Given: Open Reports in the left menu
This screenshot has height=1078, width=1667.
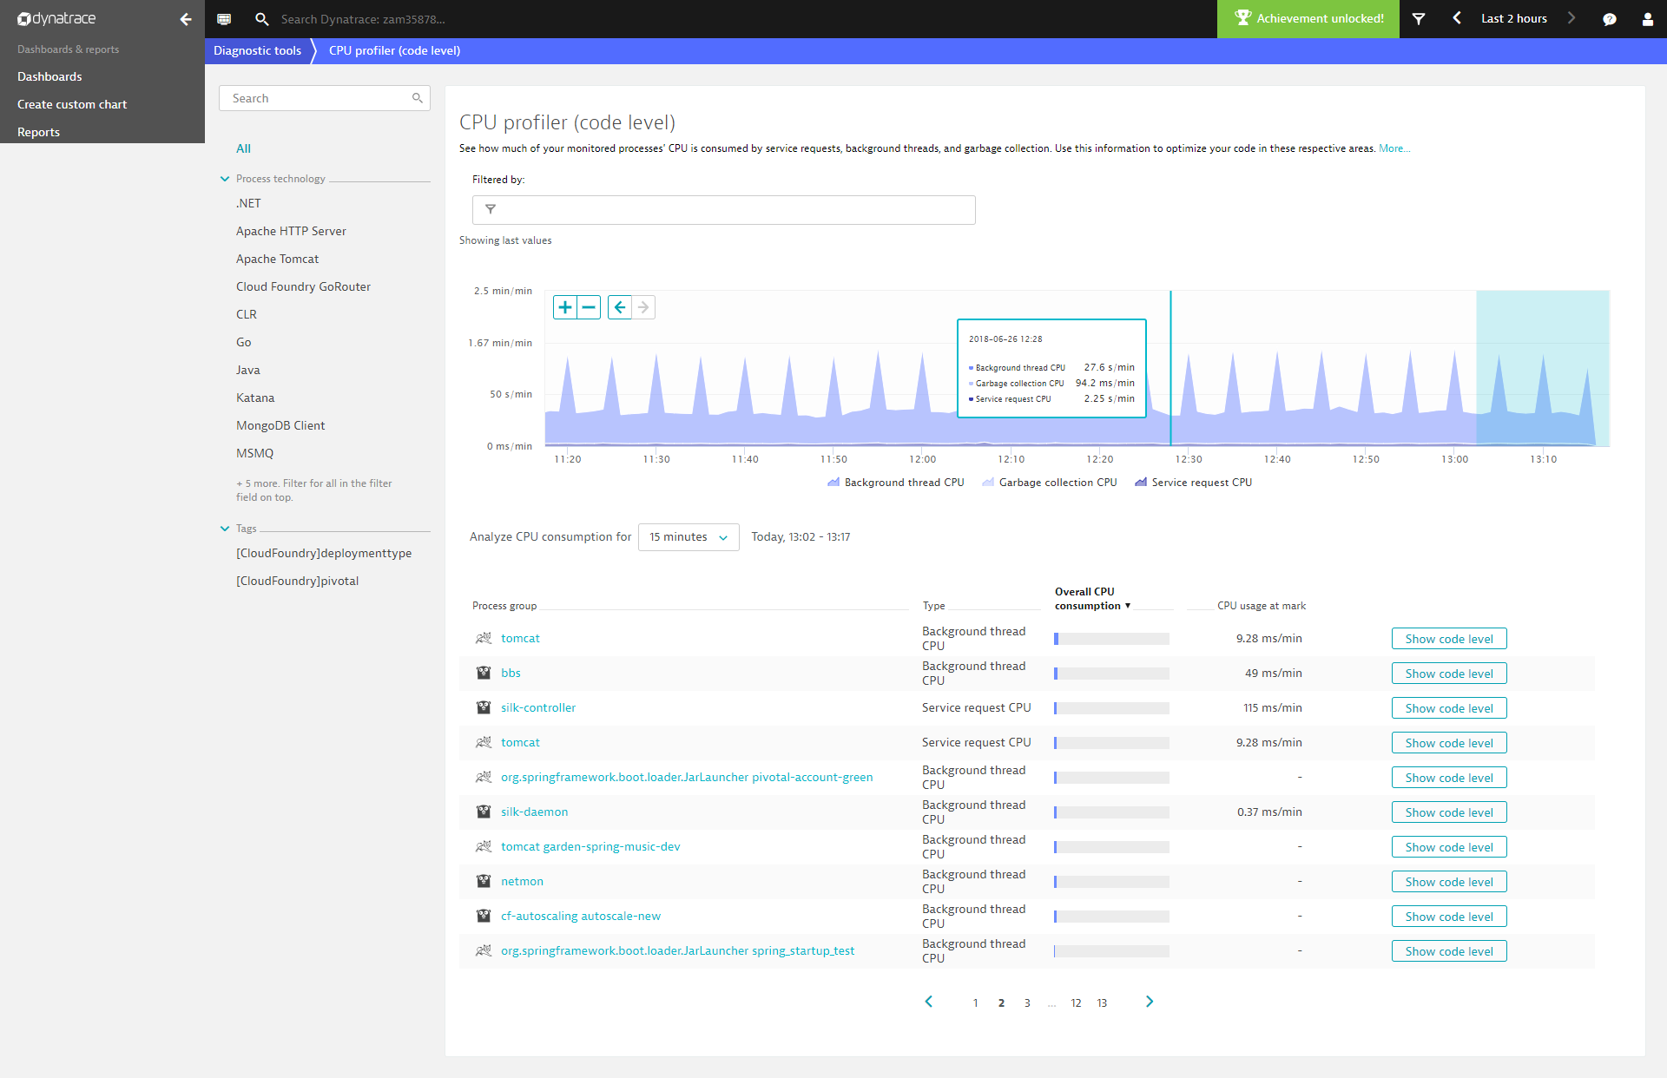Looking at the screenshot, I should click(x=38, y=132).
